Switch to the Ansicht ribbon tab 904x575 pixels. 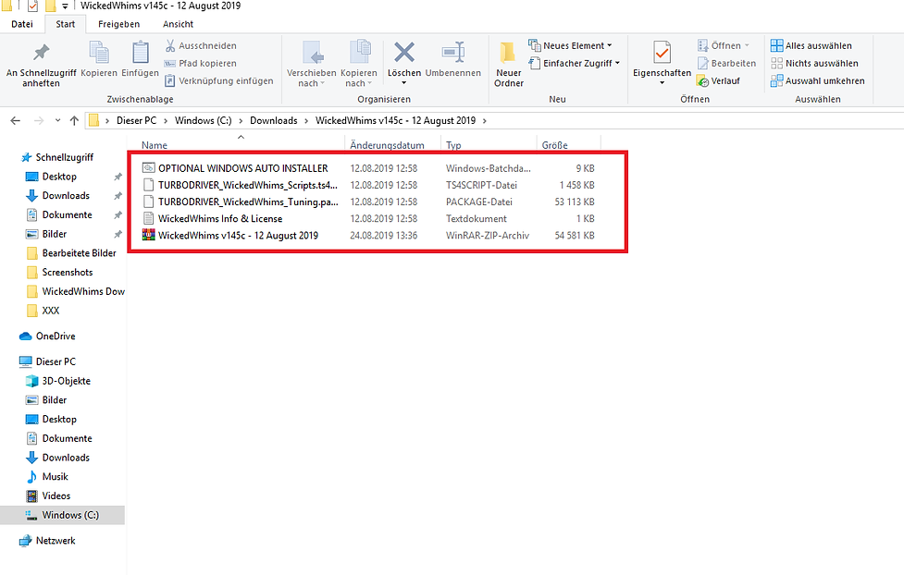[x=179, y=24]
